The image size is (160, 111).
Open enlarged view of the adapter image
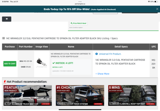(42, 62)
